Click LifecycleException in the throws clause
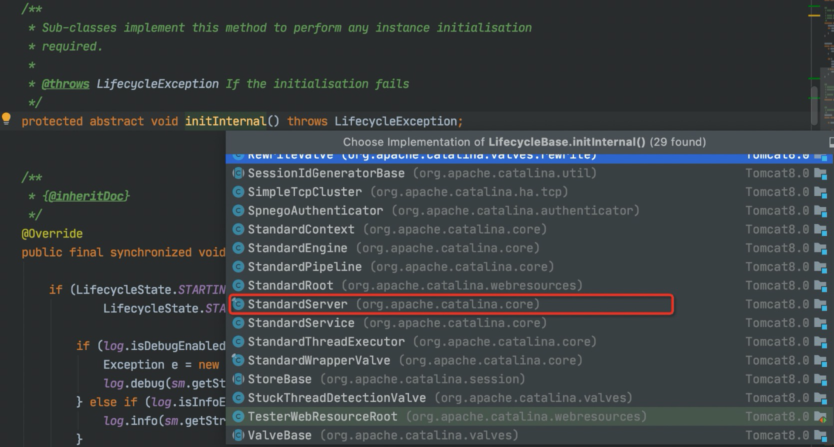This screenshot has width=834, height=447. pyautogui.click(x=396, y=121)
